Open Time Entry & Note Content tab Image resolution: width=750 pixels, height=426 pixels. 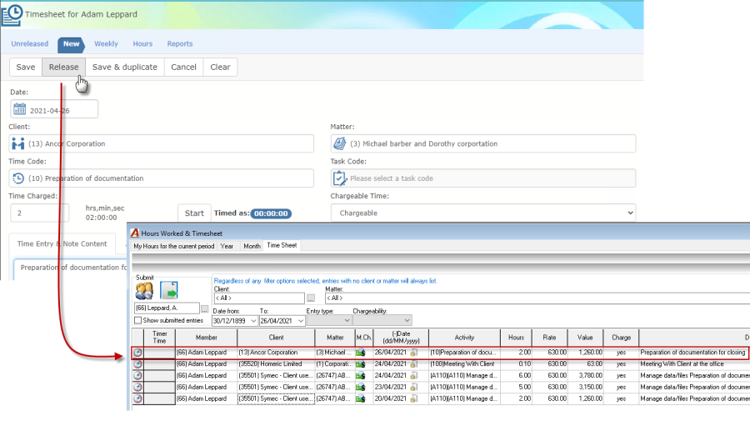click(62, 243)
